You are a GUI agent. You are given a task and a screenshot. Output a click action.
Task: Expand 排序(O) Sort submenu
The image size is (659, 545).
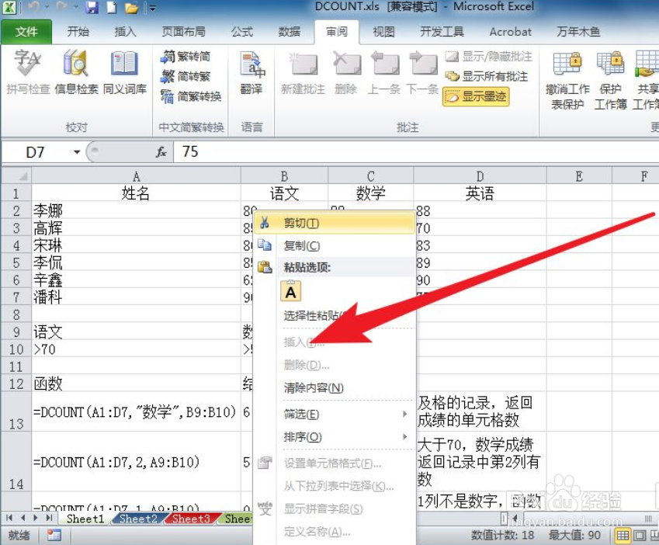[335, 437]
